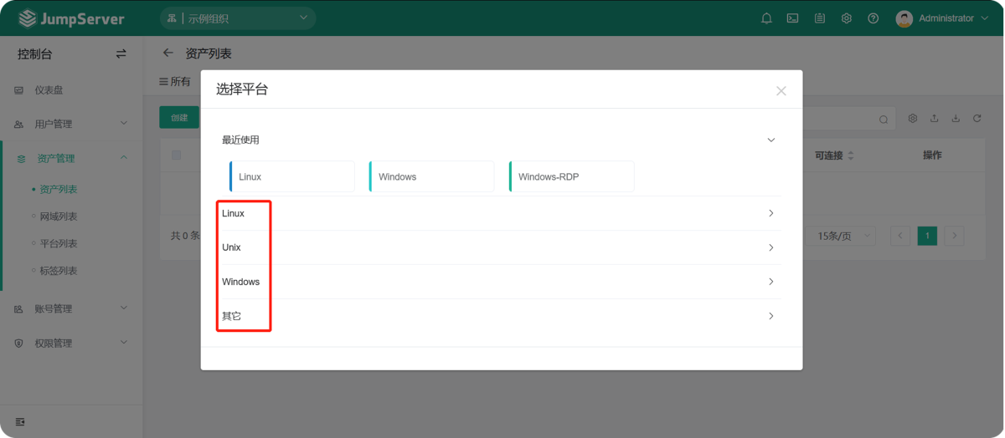The image size is (1005, 438).
Task: Click the previous page arrow
Action: pyautogui.click(x=900, y=237)
